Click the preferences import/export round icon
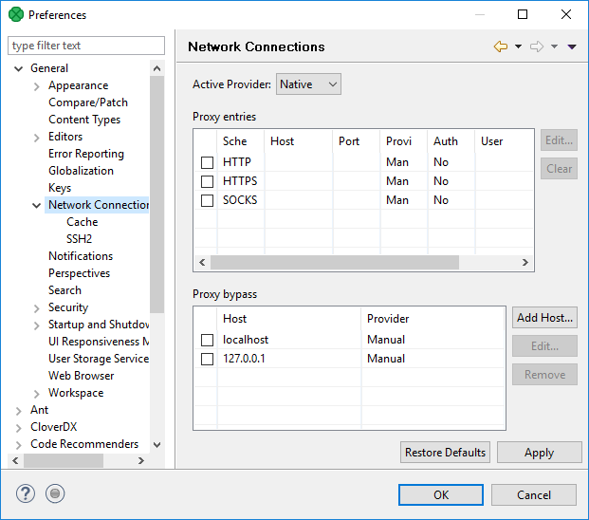The width and height of the screenshot is (589, 520). pyautogui.click(x=55, y=493)
